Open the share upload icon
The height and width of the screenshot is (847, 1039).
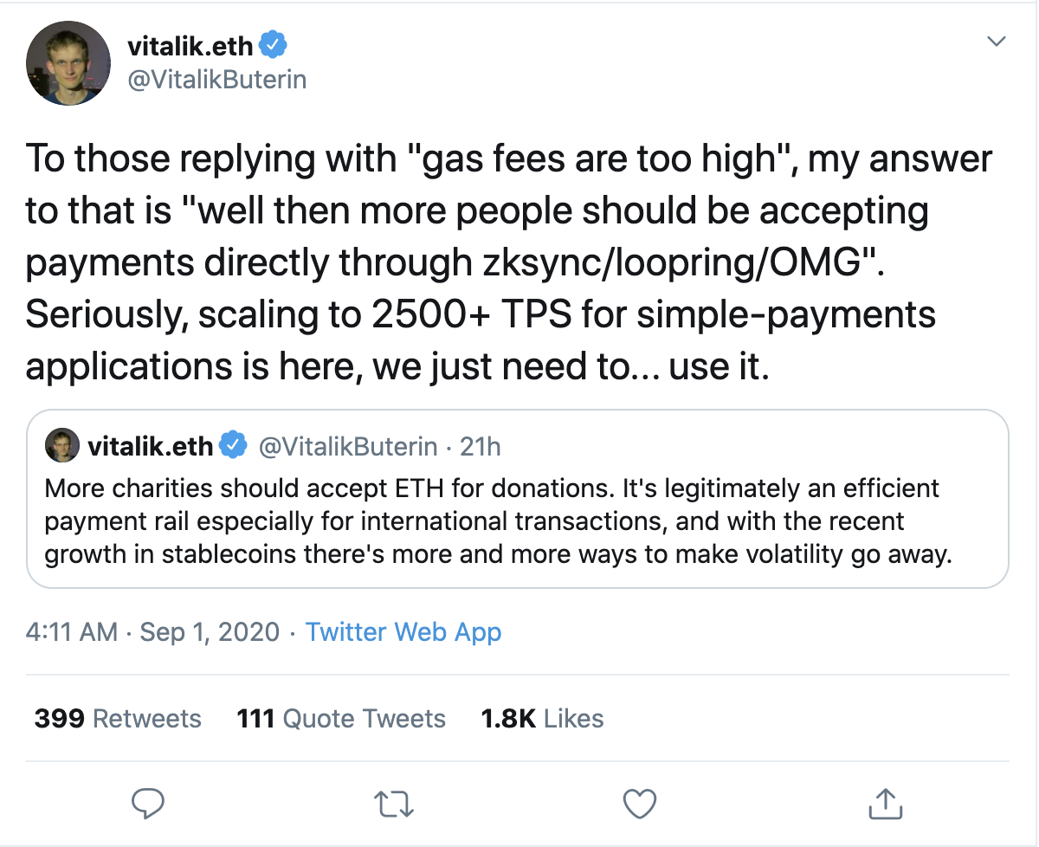885,803
